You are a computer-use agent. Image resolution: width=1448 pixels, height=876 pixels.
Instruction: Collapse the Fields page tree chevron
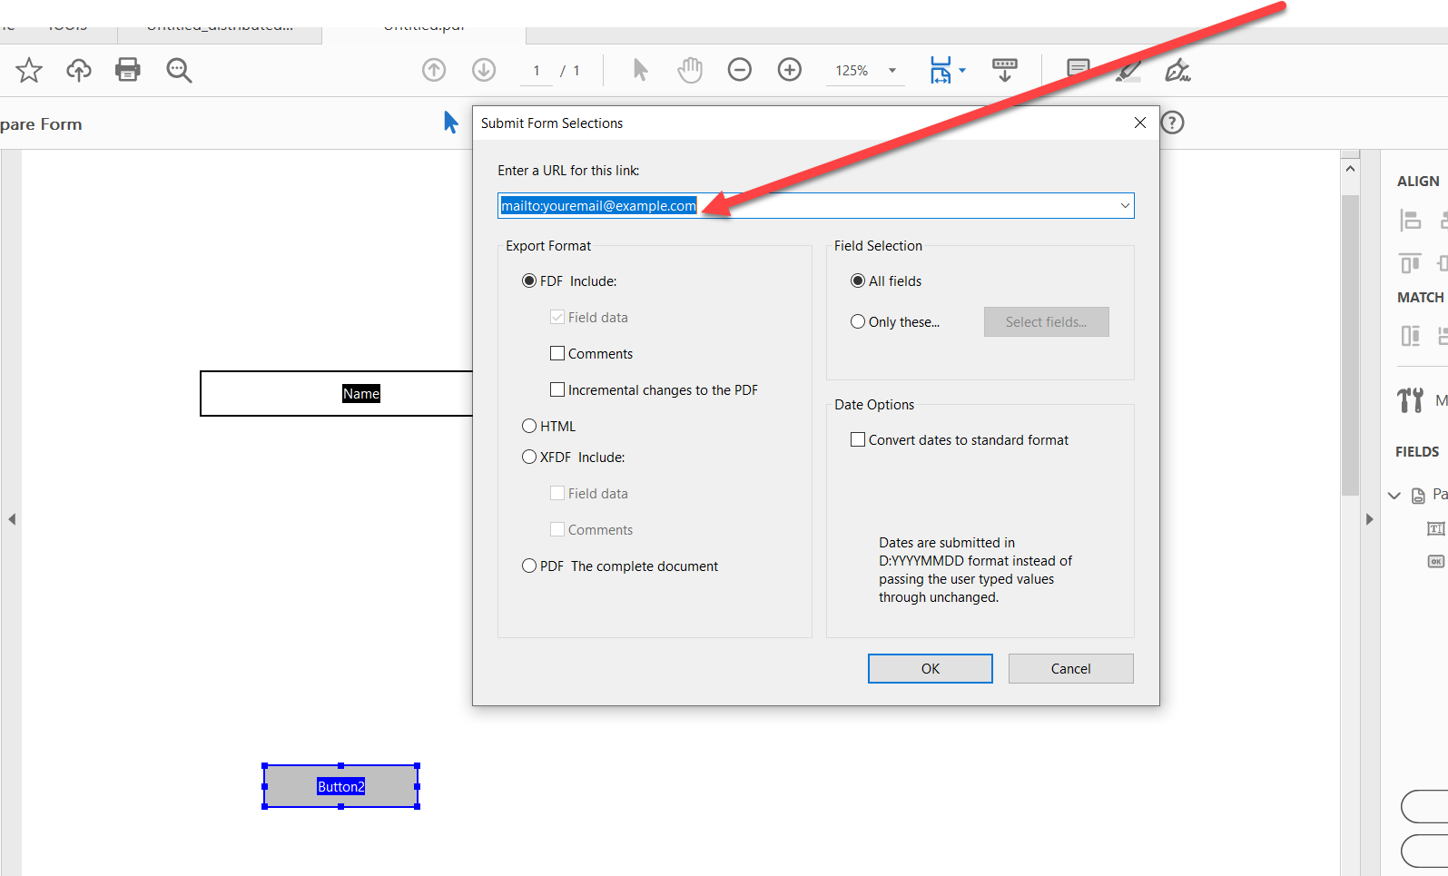point(1394,496)
